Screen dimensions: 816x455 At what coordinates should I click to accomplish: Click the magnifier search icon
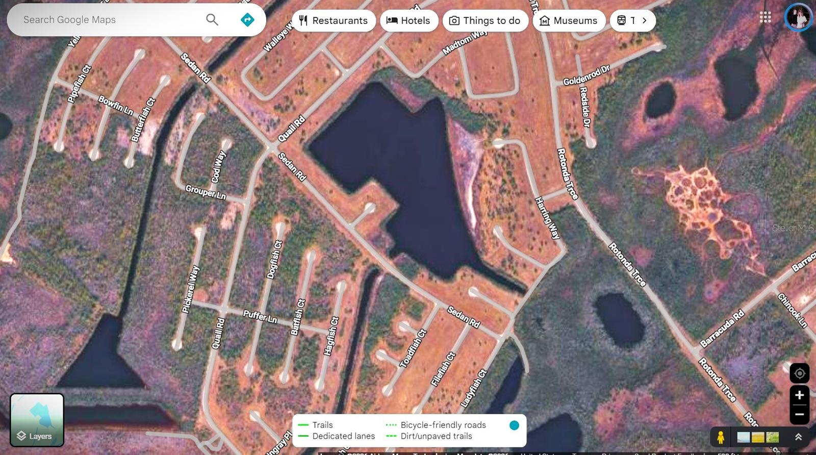tap(212, 20)
